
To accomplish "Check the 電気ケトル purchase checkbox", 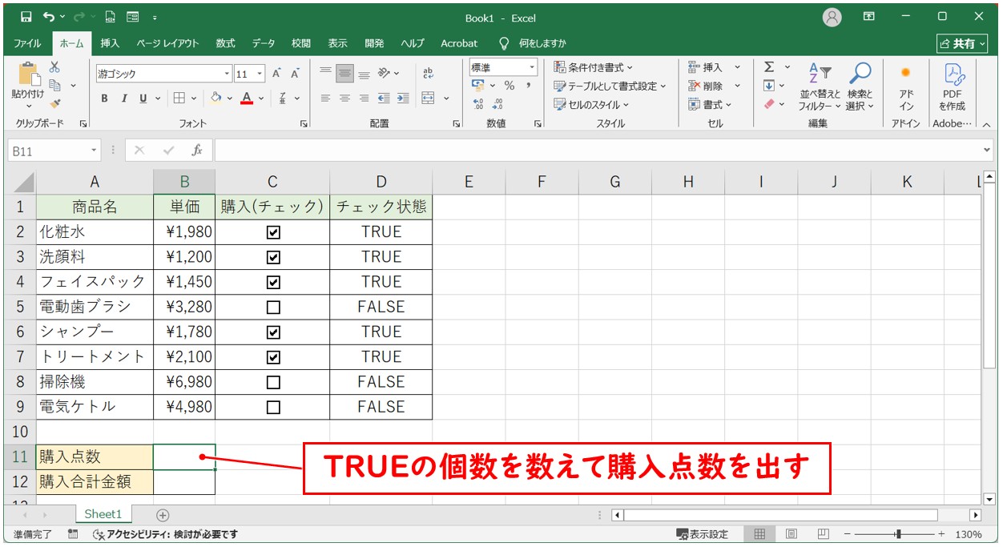I will click(273, 407).
